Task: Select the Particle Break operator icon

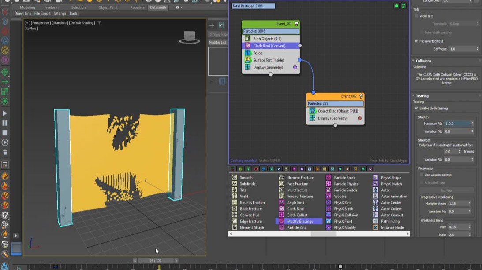Action: point(328,178)
